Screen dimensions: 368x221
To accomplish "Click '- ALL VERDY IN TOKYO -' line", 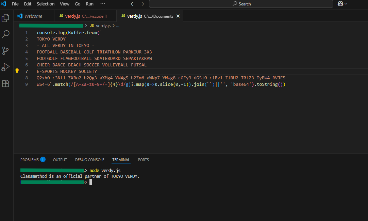I will (66, 46).
